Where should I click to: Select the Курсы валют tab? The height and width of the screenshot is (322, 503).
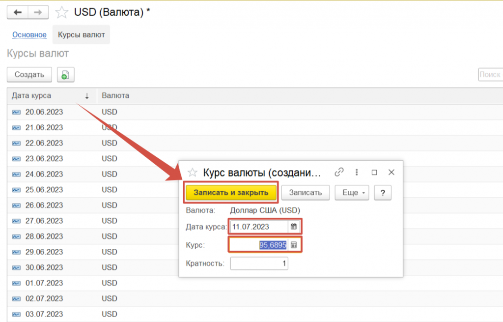pos(81,35)
